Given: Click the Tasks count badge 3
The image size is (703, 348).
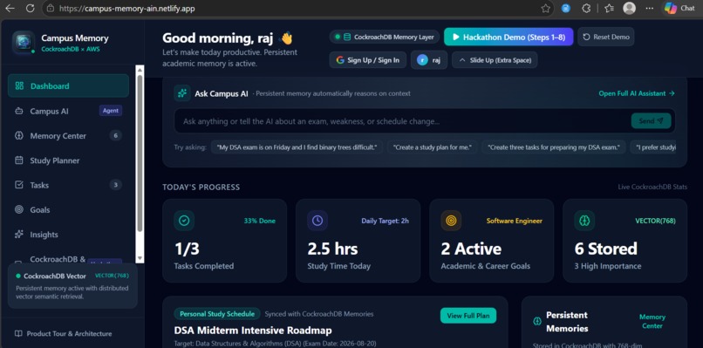Looking at the screenshot, I should click(116, 185).
